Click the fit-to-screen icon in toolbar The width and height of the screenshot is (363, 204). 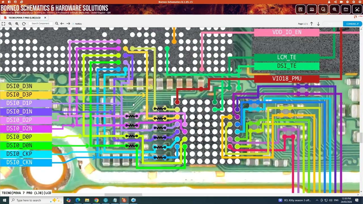pyautogui.click(x=3, y=24)
